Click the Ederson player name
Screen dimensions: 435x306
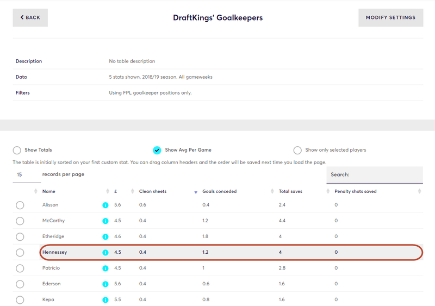[51, 284]
